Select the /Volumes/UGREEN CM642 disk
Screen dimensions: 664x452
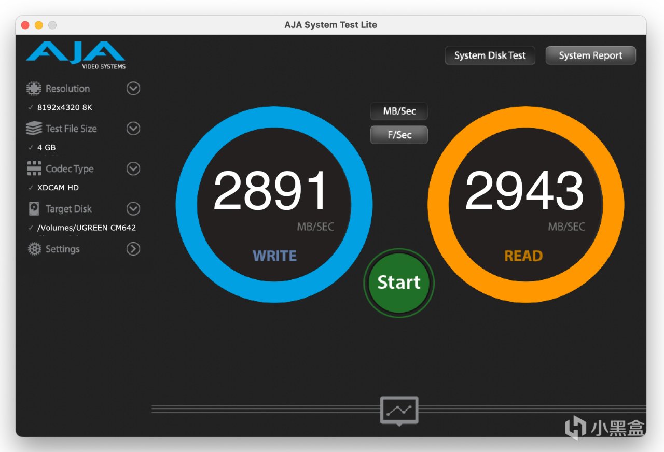[87, 228]
